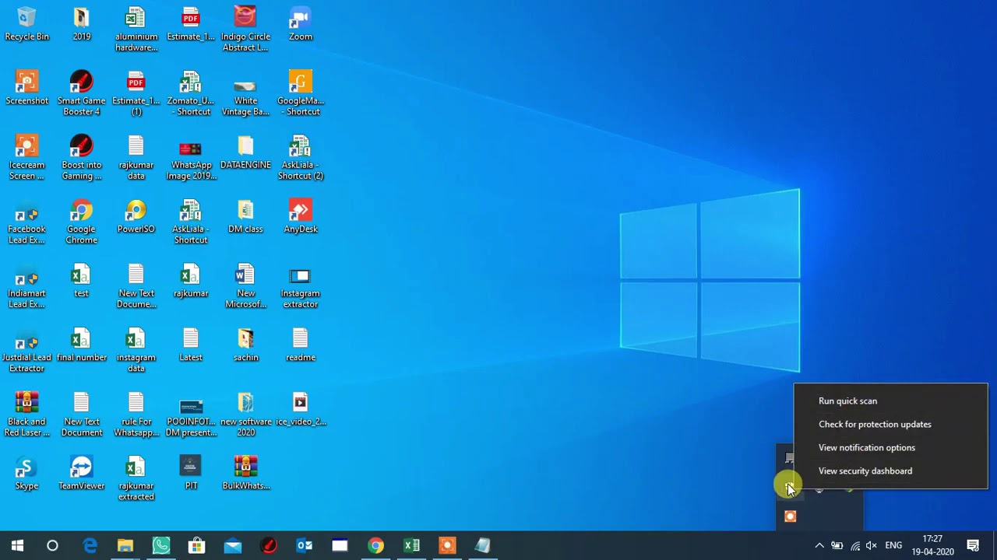The image size is (997, 560).
Task: Select WhatsApp Image 2019 file icon
Action: [x=191, y=158]
